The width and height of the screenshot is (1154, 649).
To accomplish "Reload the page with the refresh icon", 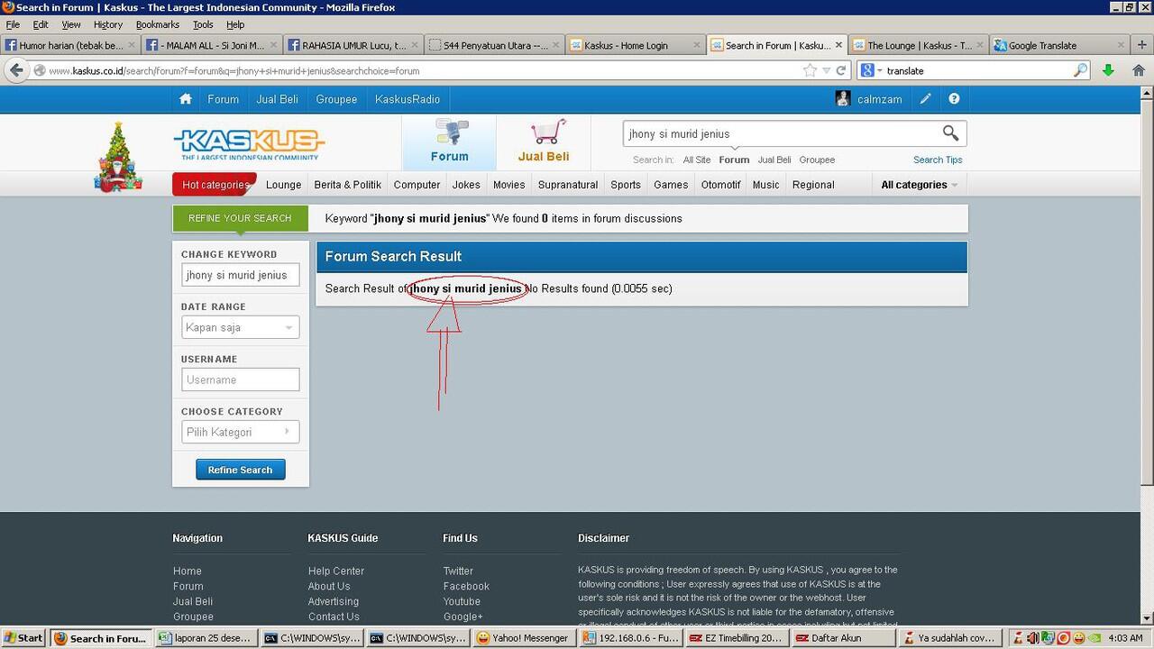I will pos(841,70).
